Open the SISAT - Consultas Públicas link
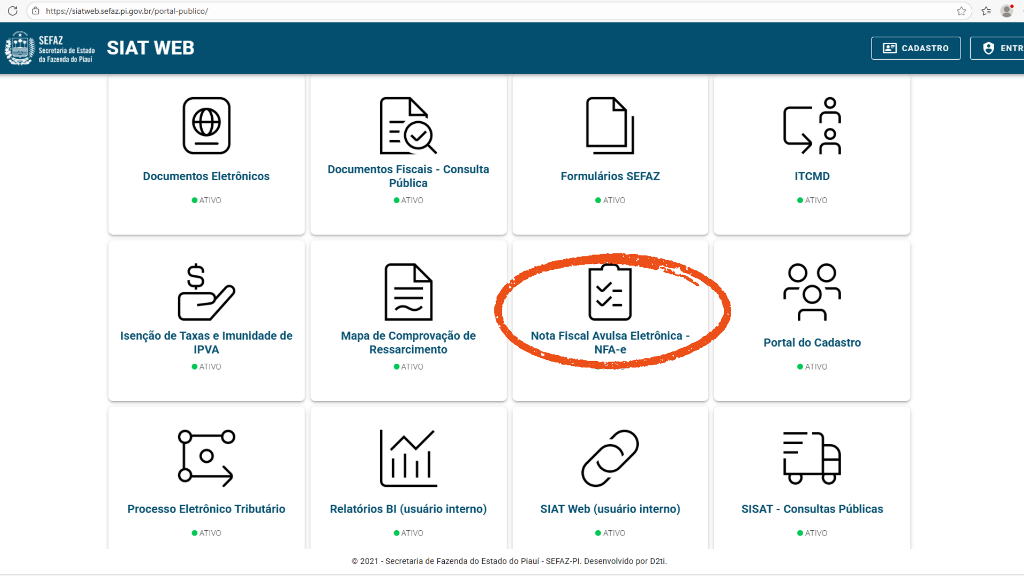This screenshot has height=576, width=1024. coord(812,509)
